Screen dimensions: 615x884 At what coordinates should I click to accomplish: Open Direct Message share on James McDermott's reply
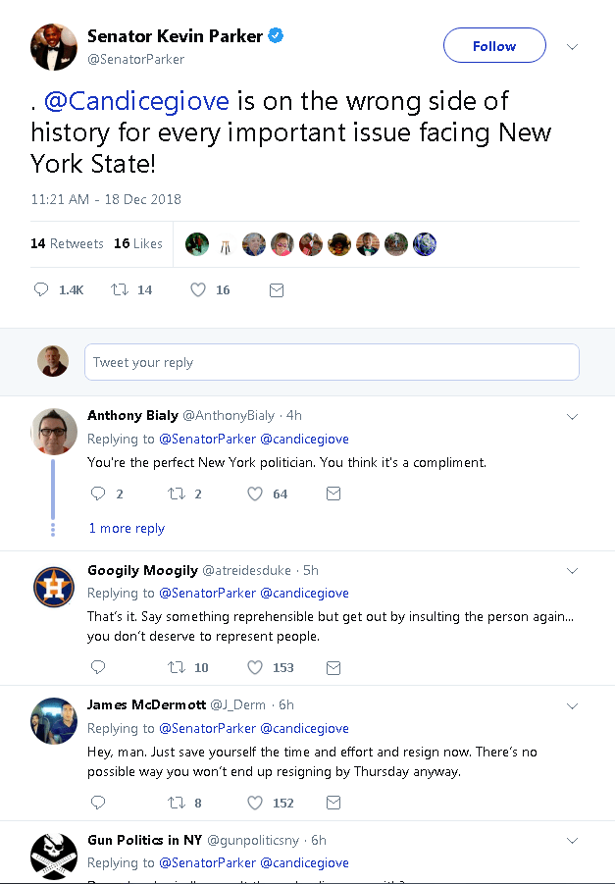[333, 802]
